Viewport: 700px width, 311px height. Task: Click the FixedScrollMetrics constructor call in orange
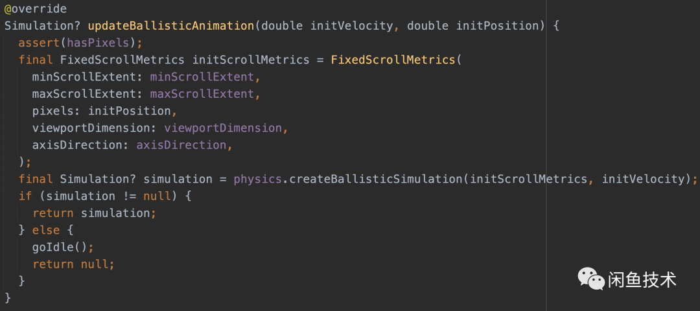click(x=393, y=60)
